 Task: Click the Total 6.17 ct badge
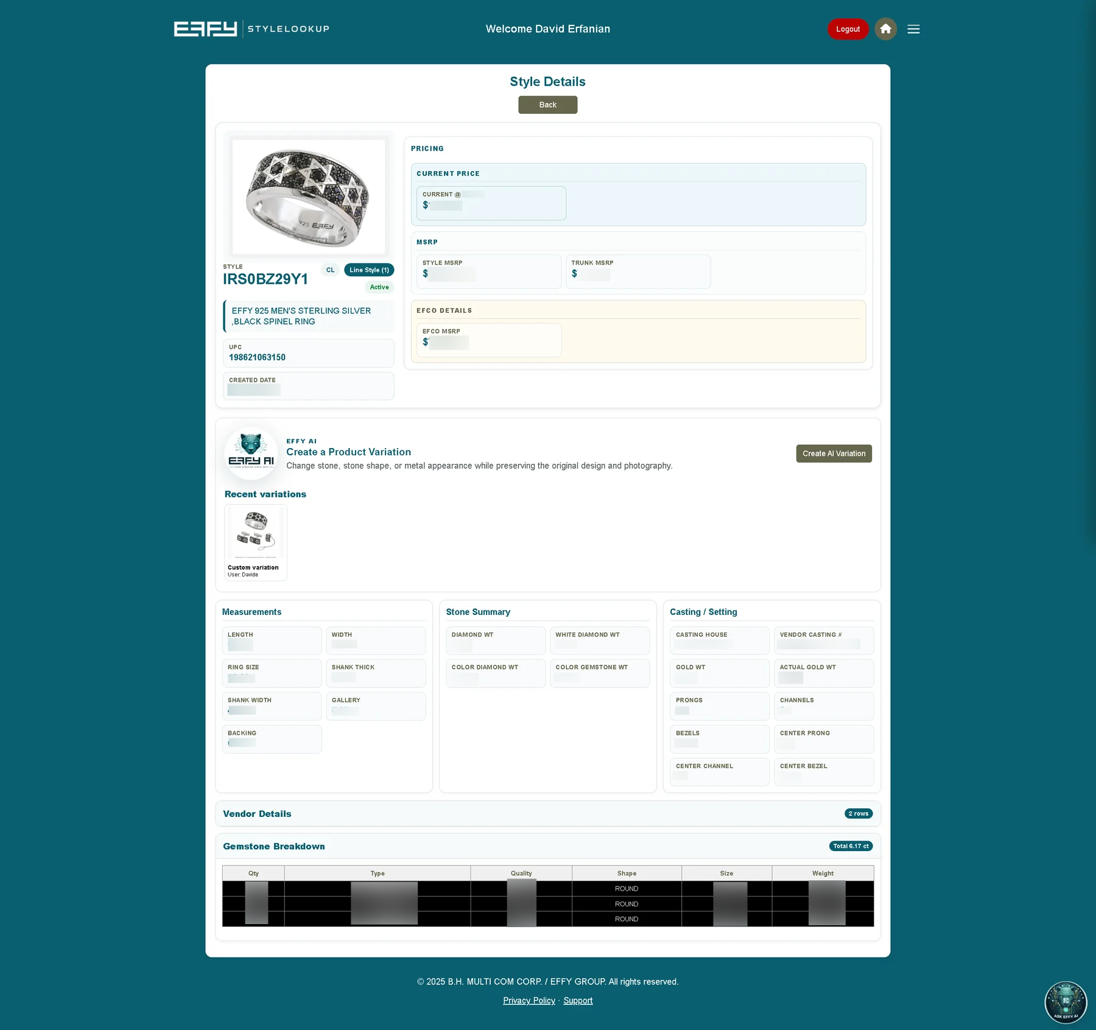pyautogui.click(x=851, y=846)
